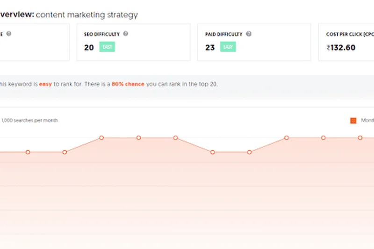Image resolution: width=374 pixels, height=249 pixels.
Task: Click the orange "80% chance" text
Action: pos(128,85)
